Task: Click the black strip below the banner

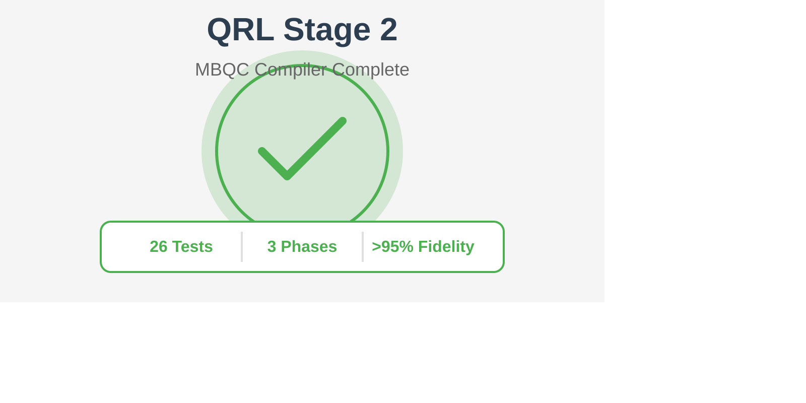Action: pos(403,353)
